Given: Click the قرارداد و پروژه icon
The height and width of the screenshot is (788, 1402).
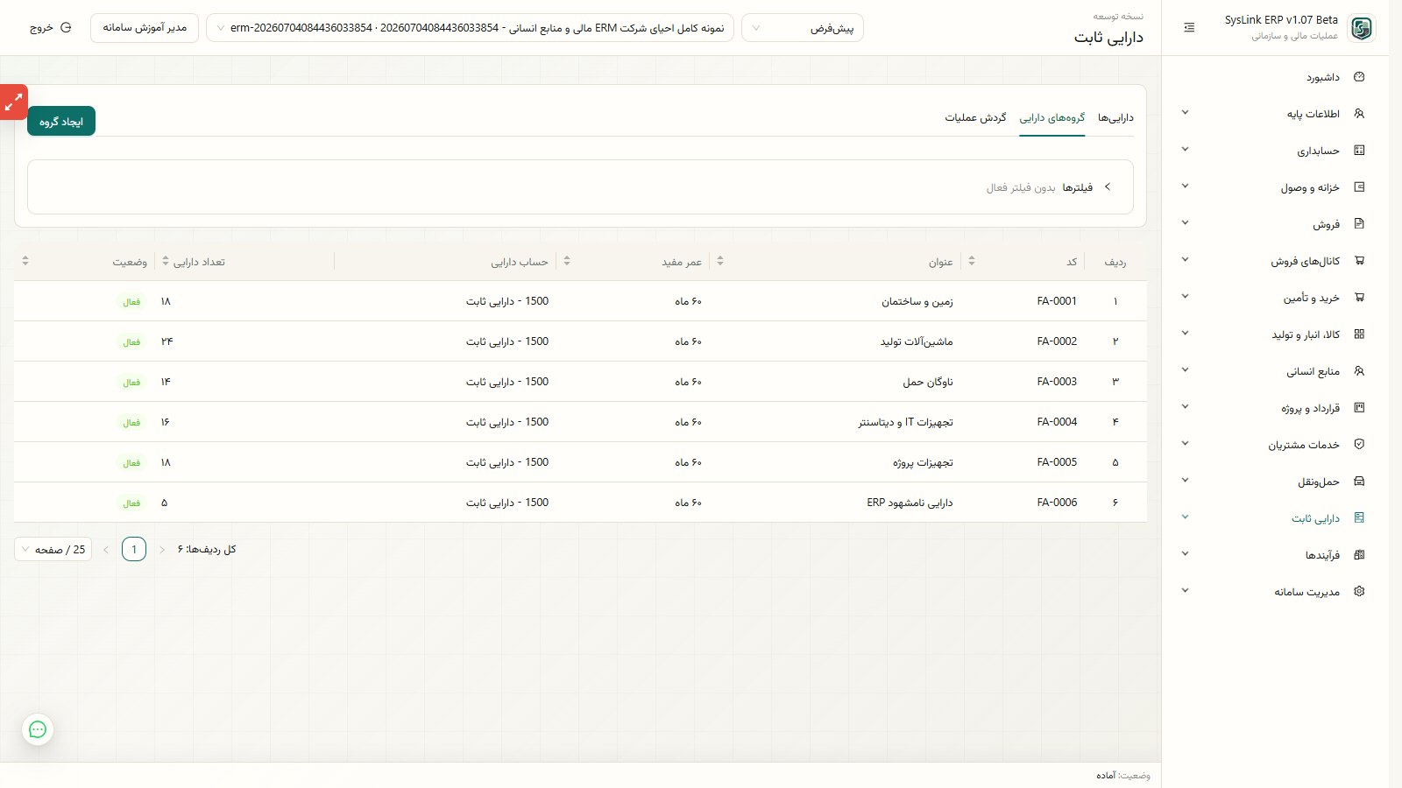Looking at the screenshot, I should pyautogui.click(x=1359, y=408).
